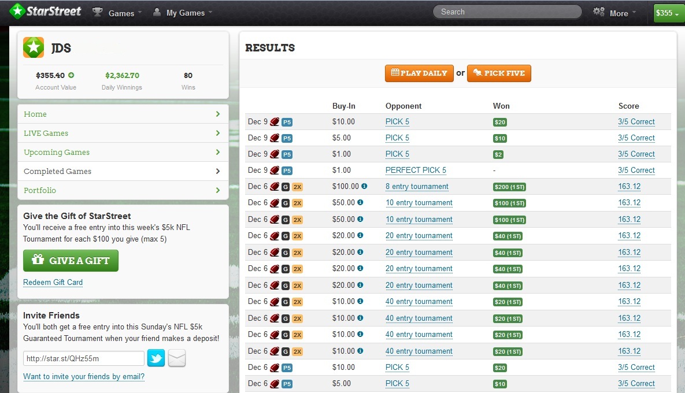Image resolution: width=685 pixels, height=393 pixels.
Task: Open Portfolio in sidebar
Action: (x=123, y=190)
